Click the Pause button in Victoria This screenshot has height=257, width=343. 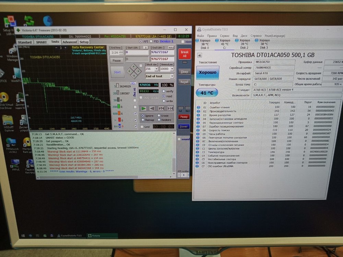(x=116, y=60)
